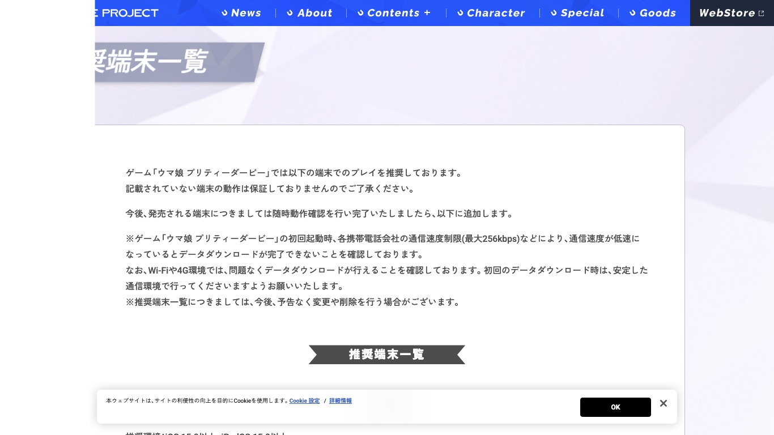Click the note line starting ※推奨端末一覧につきましては

point(294,302)
